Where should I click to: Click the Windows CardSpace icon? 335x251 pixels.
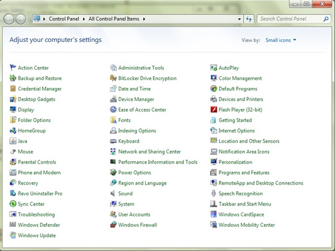point(214,214)
